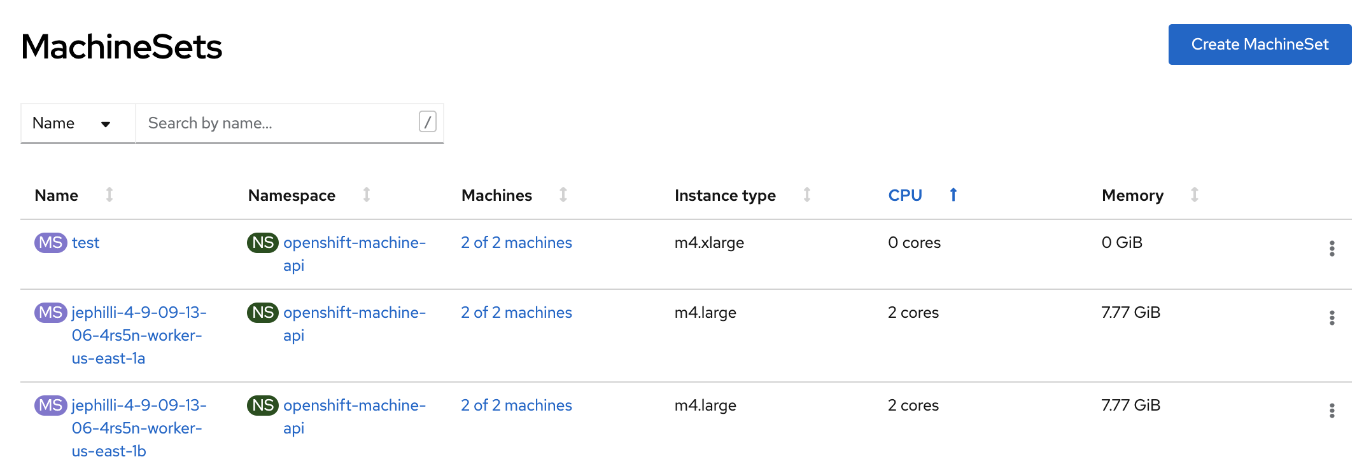This screenshot has height=464, width=1371.
Task: Click the Machines column sort arrows
Action: (x=563, y=194)
